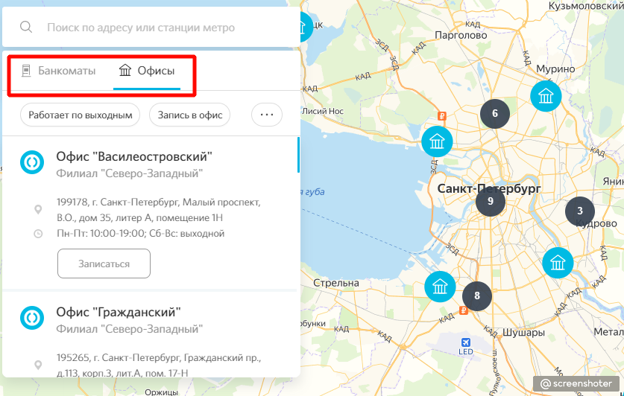Toggle the "Работает по выходным" filter
This screenshot has height=396, width=624.
pyautogui.click(x=81, y=115)
